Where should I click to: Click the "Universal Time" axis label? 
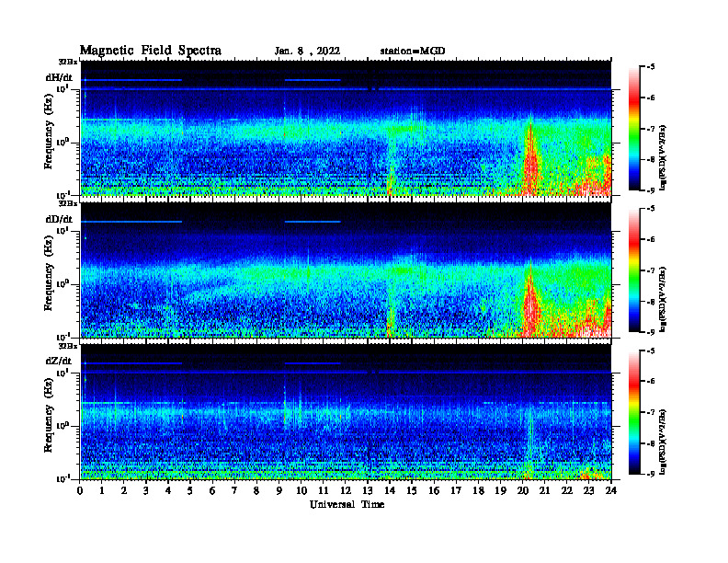click(x=347, y=504)
